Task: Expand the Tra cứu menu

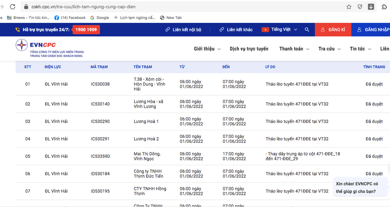Action: 329,49
